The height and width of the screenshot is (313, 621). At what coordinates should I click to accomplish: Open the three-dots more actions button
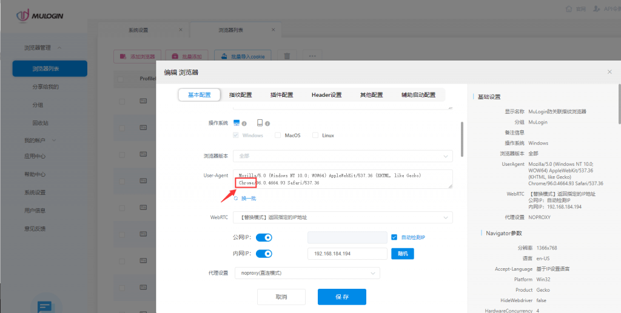[x=312, y=56]
